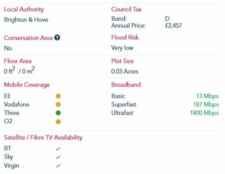
Task: Click the Mobile Coverage heading
Action: [x=27, y=85]
